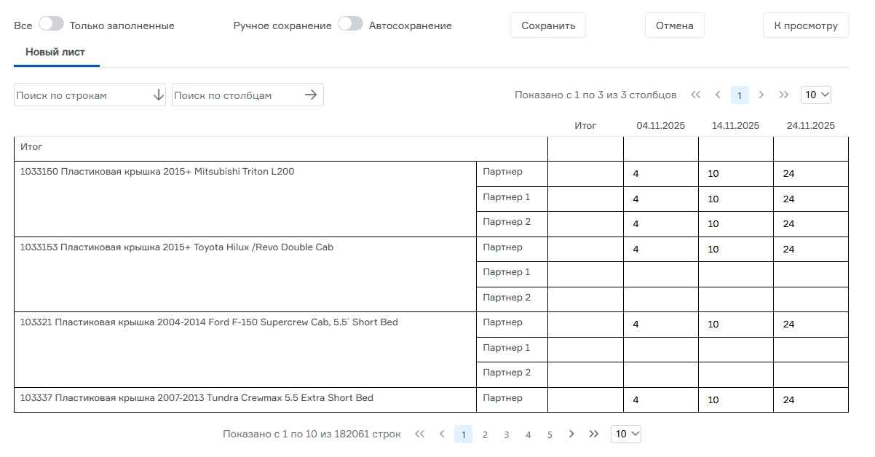Click the right arrow in column search
875x457 pixels.
click(311, 95)
